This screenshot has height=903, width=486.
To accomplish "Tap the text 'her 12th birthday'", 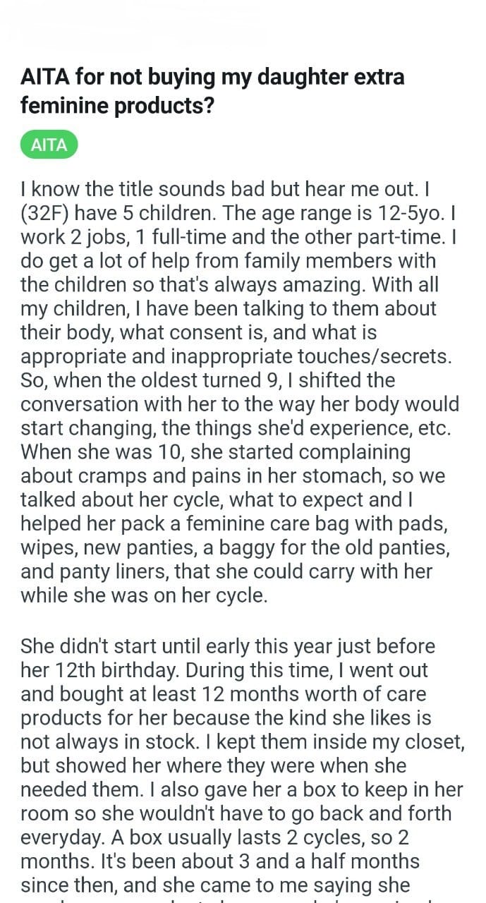I will click(x=103, y=671).
